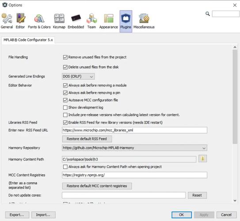
Task: Open the Harmony Repository dropdown
Action: [134, 148]
